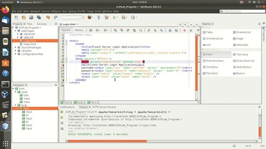Click the Output horizontal scrollbar thumb
Viewport: 266px width, 149px height.
coord(107,141)
